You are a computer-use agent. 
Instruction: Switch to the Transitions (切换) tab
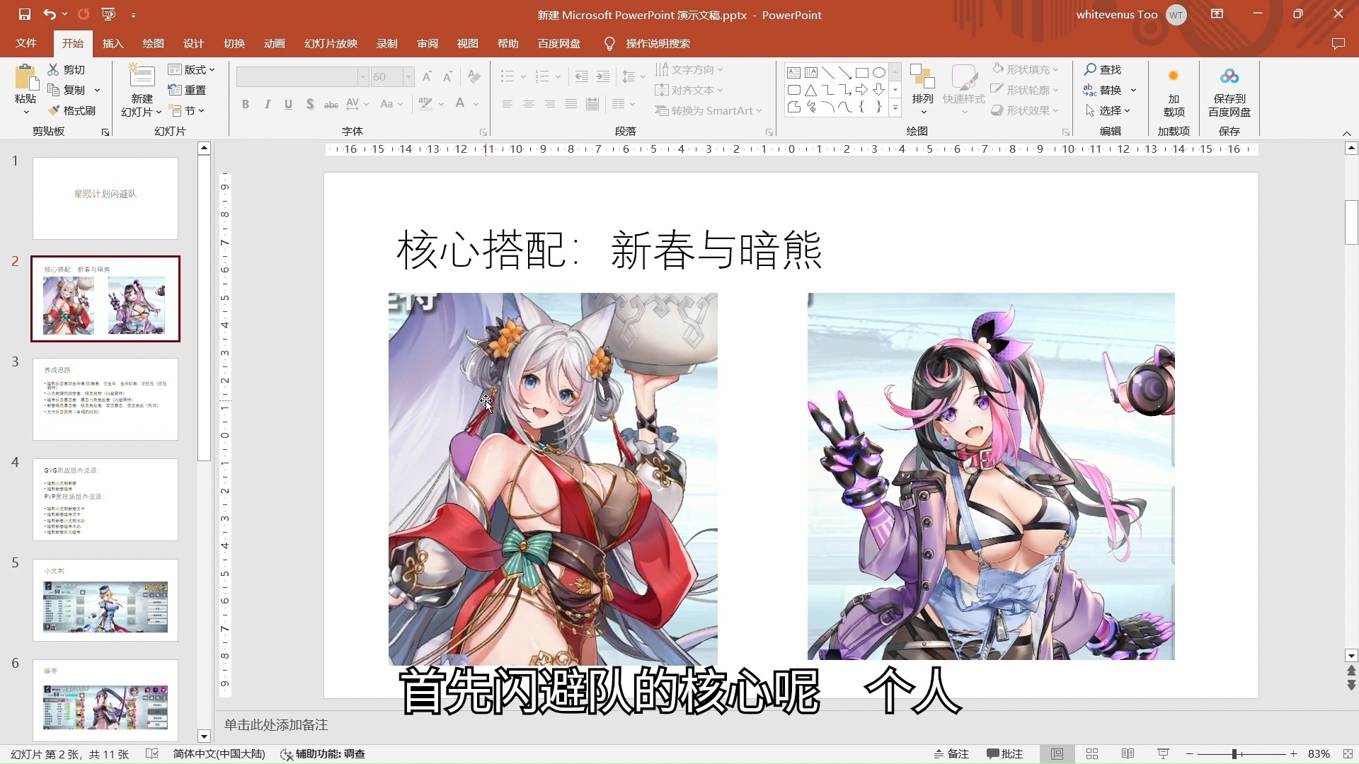pyautogui.click(x=234, y=44)
